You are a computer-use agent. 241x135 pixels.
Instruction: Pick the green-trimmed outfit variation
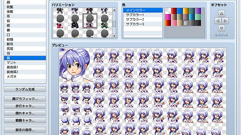(105, 21)
